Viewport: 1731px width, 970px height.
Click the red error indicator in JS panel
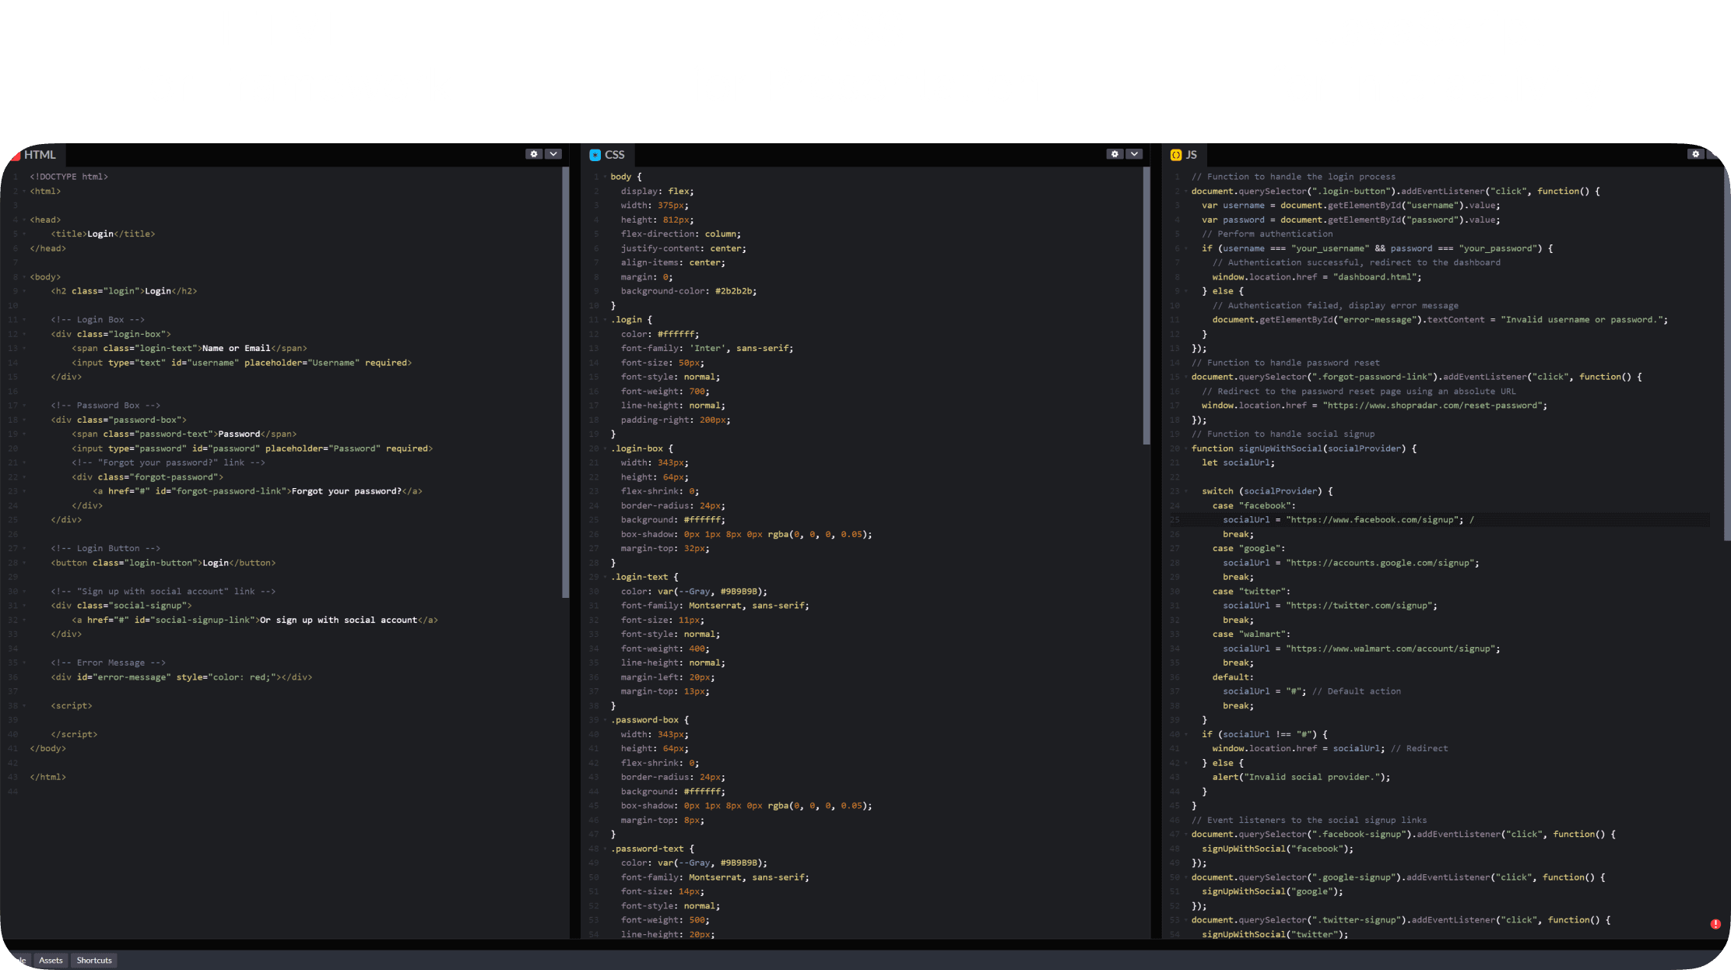(x=1715, y=924)
